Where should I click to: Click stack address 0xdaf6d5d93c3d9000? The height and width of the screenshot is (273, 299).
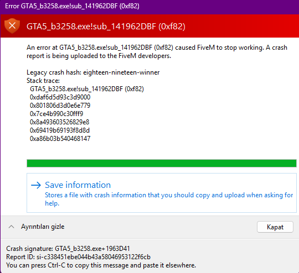(x=60, y=97)
